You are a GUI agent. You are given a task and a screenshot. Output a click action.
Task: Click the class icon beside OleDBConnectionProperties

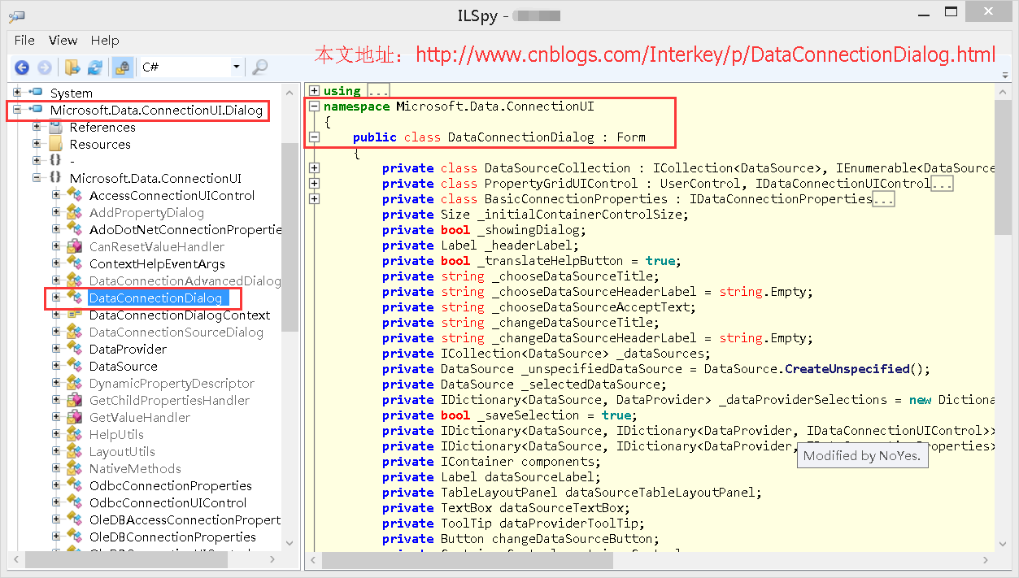pos(75,537)
